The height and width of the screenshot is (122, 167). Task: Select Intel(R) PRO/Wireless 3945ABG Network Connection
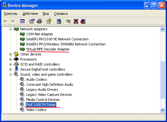coord(66,44)
